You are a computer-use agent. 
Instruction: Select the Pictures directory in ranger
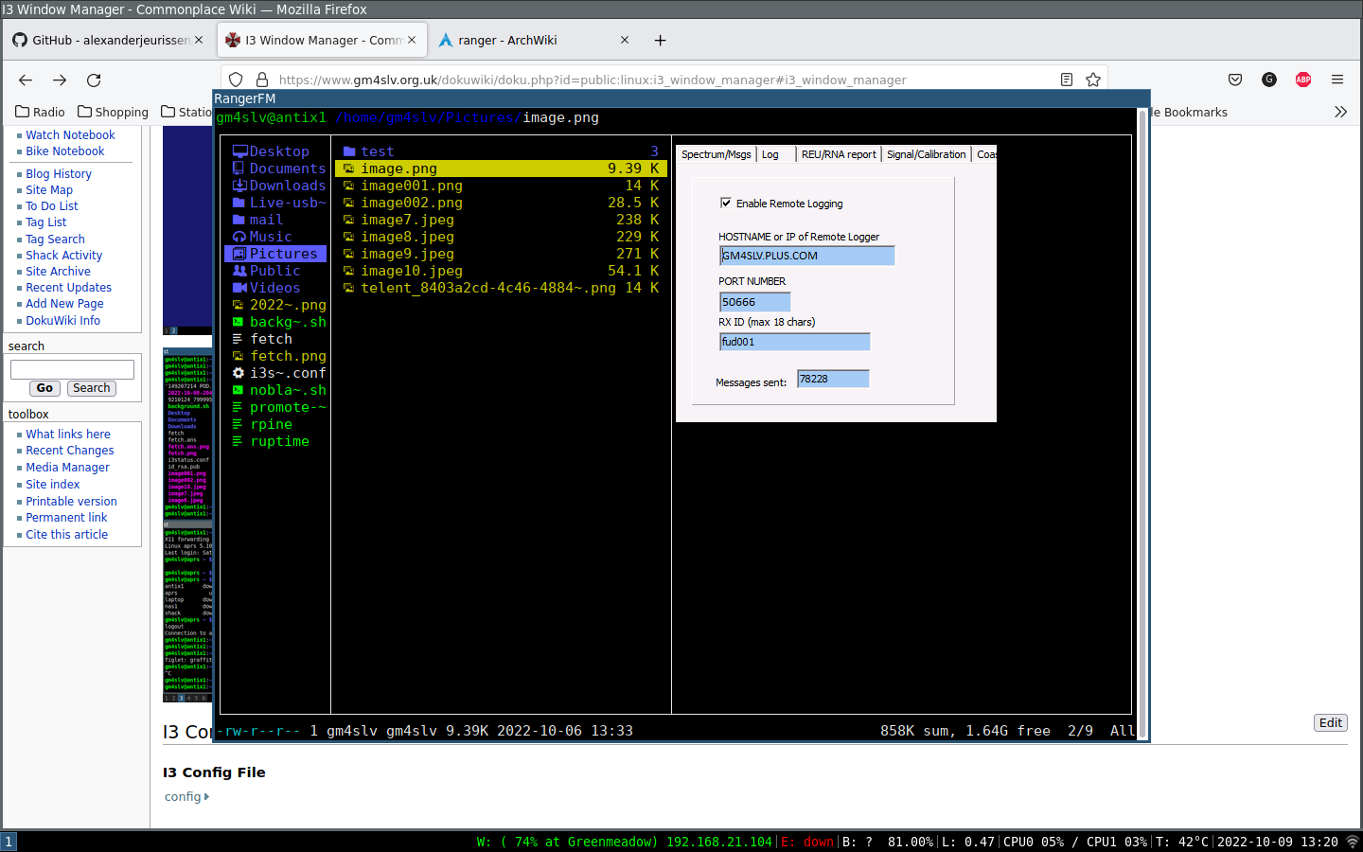point(283,254)
